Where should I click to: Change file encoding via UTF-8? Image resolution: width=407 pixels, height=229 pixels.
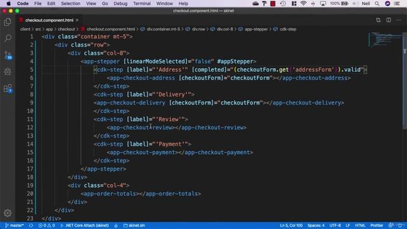pos(335,225)
